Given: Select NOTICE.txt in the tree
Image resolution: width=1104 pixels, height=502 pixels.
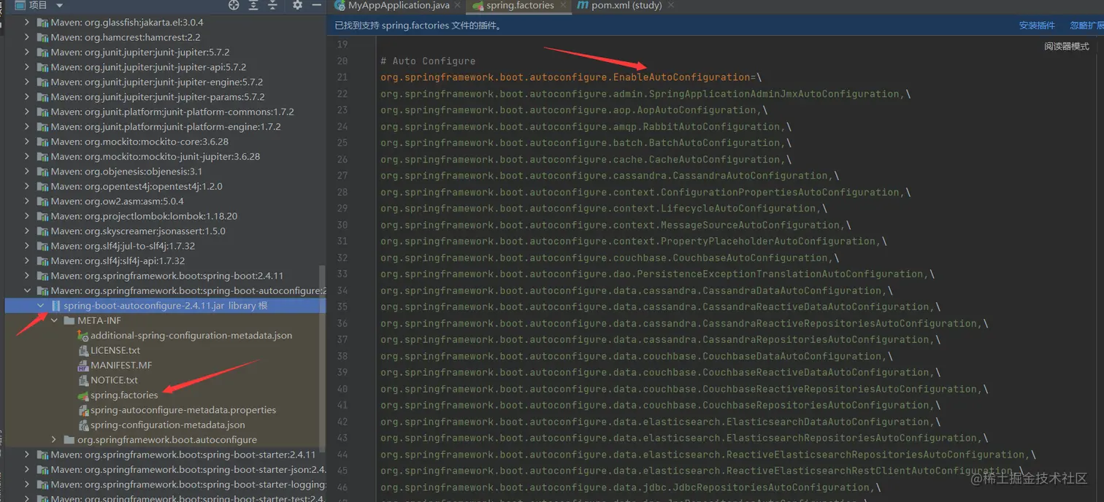Looking at the screenshot, I should click(x=114, y=380).
